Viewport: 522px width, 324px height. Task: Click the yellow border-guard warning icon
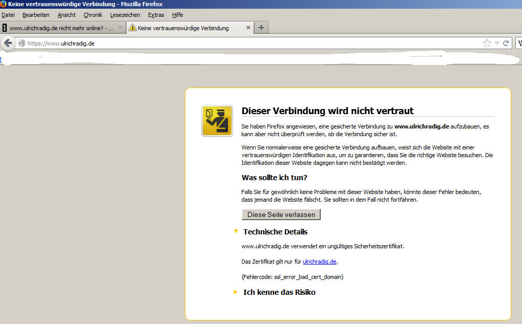point(217,121)
